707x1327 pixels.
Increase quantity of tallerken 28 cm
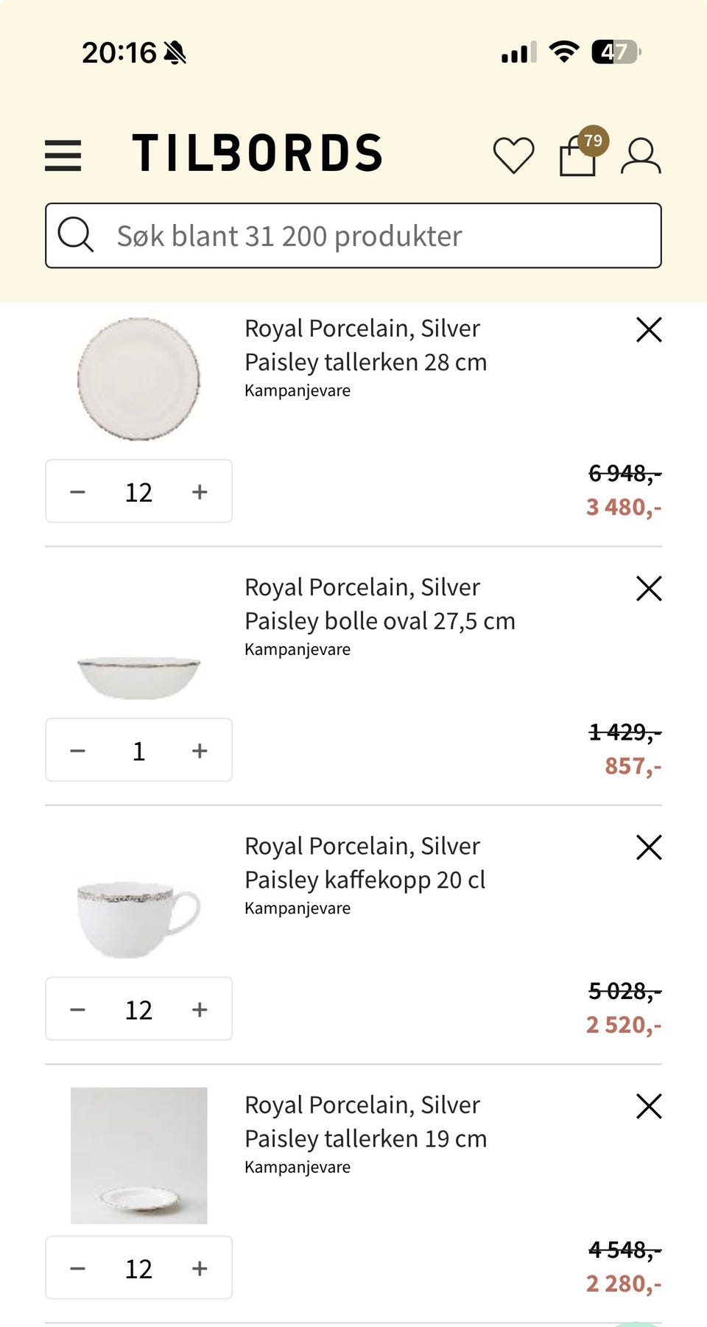click(200, 491)
